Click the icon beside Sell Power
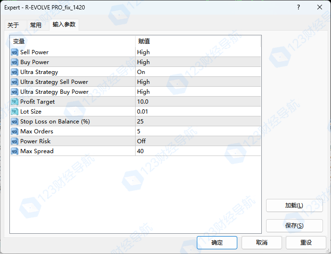The image size is (331, 254). [x=14, y=52]
